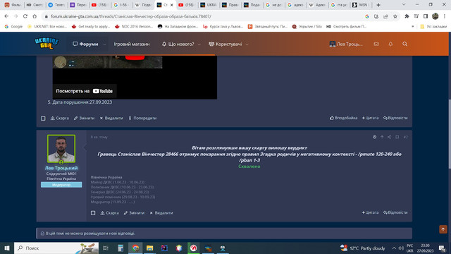Click Скарга on the first post

[x=59, y=118]
